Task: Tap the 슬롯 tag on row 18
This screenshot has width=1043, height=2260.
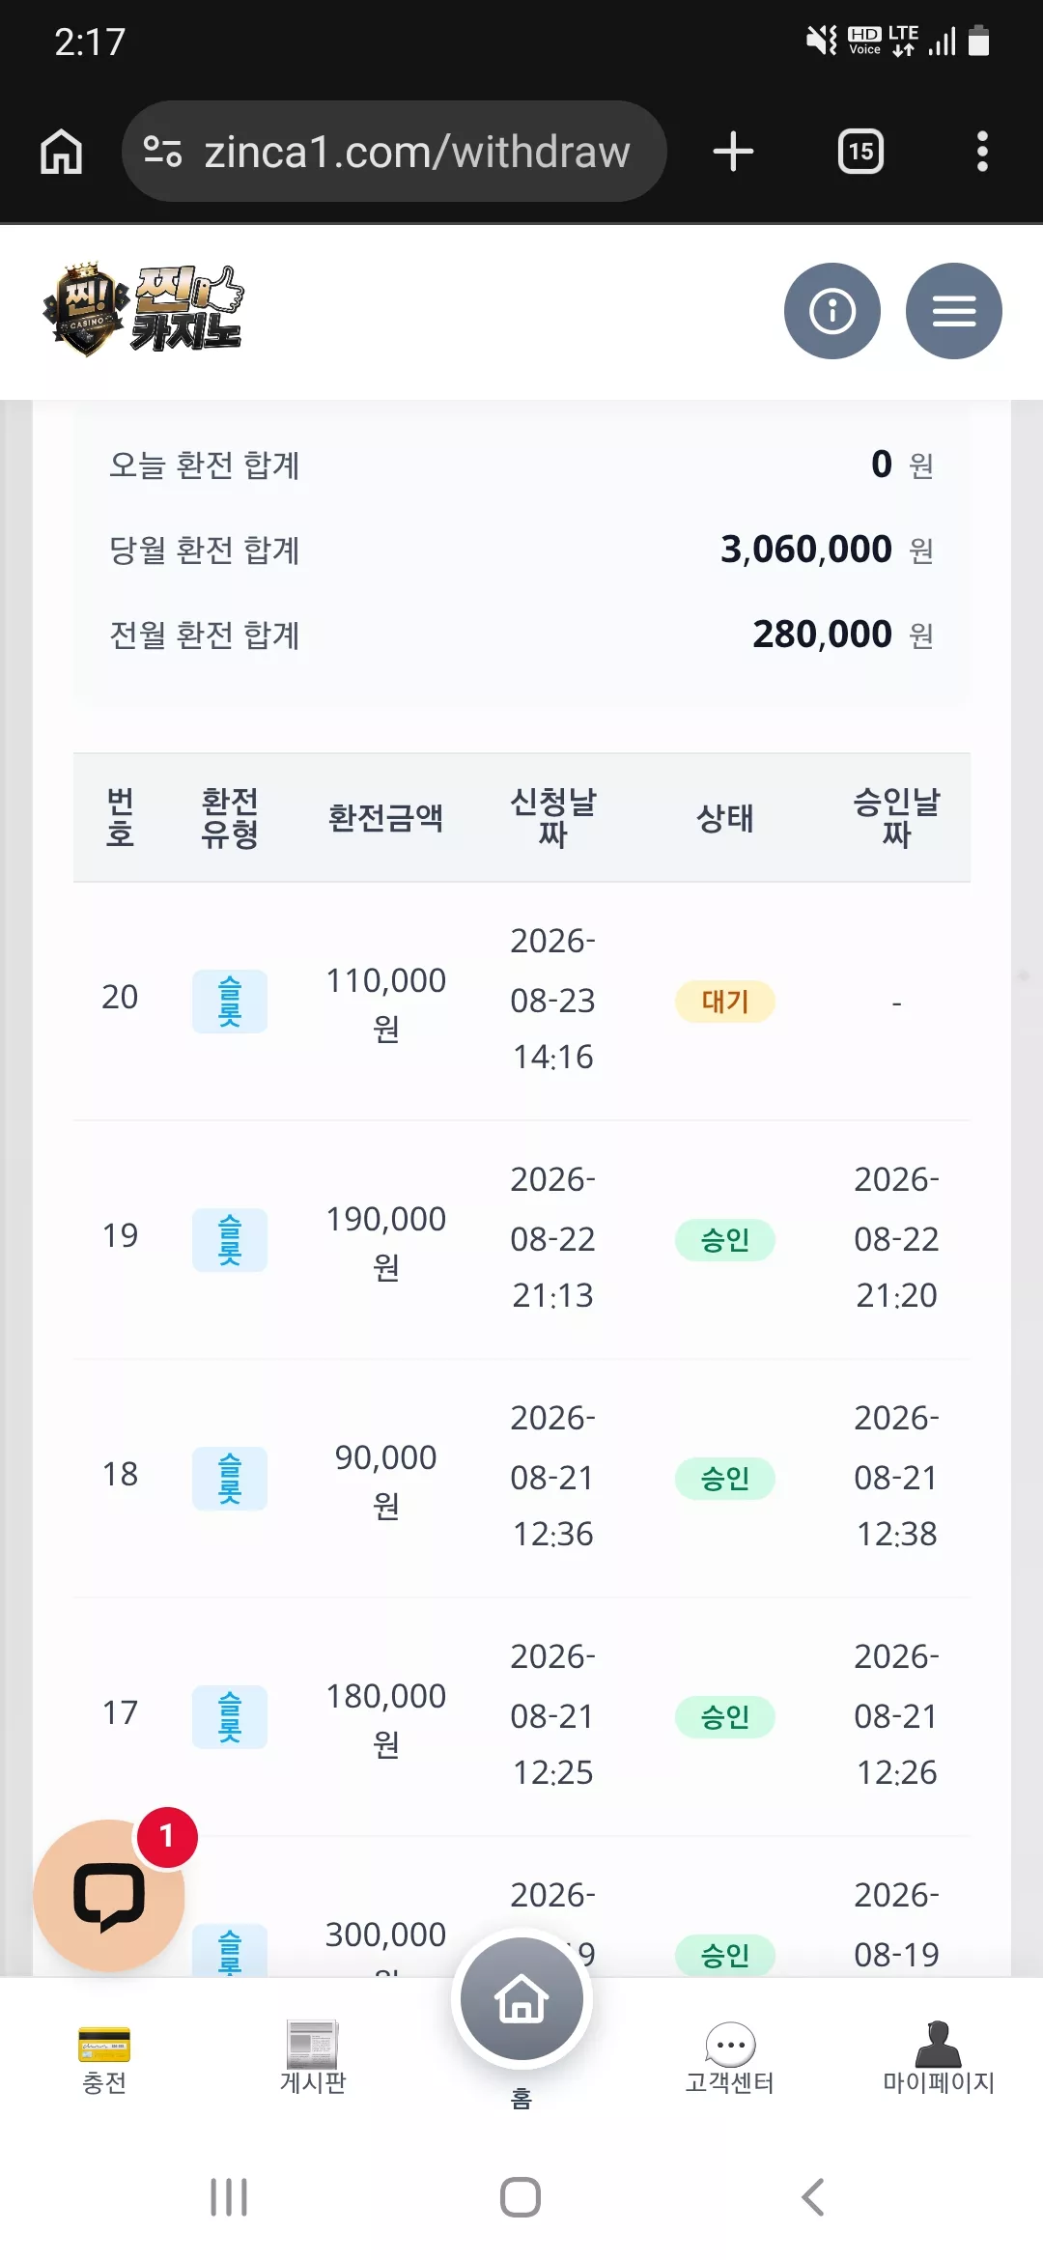Action: 230,1479
